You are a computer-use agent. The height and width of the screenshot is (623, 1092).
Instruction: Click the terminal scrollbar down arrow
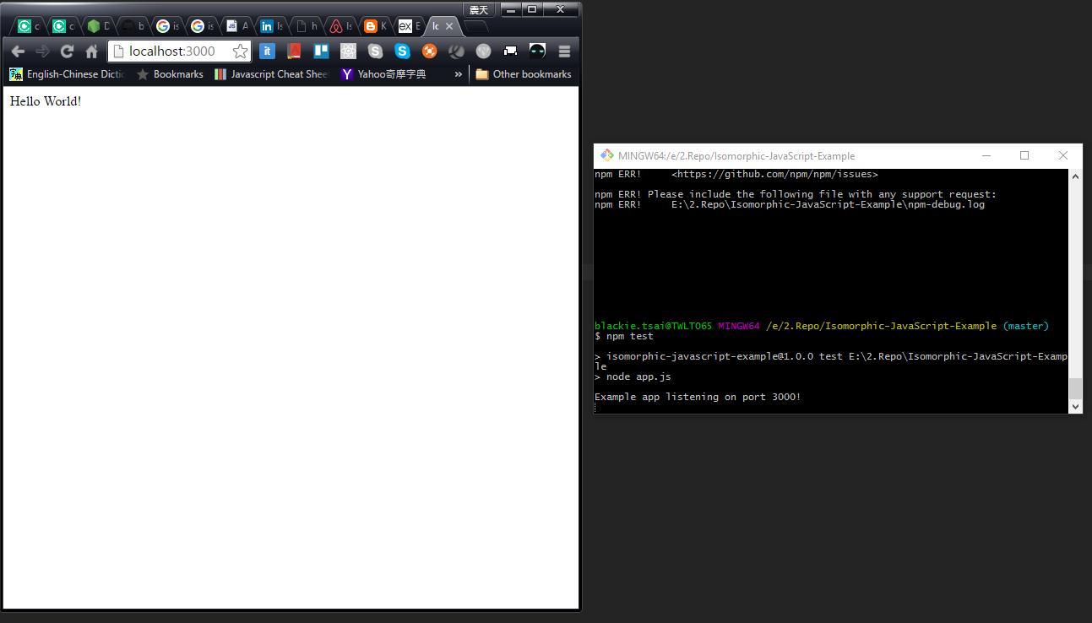pos(1075,407)
